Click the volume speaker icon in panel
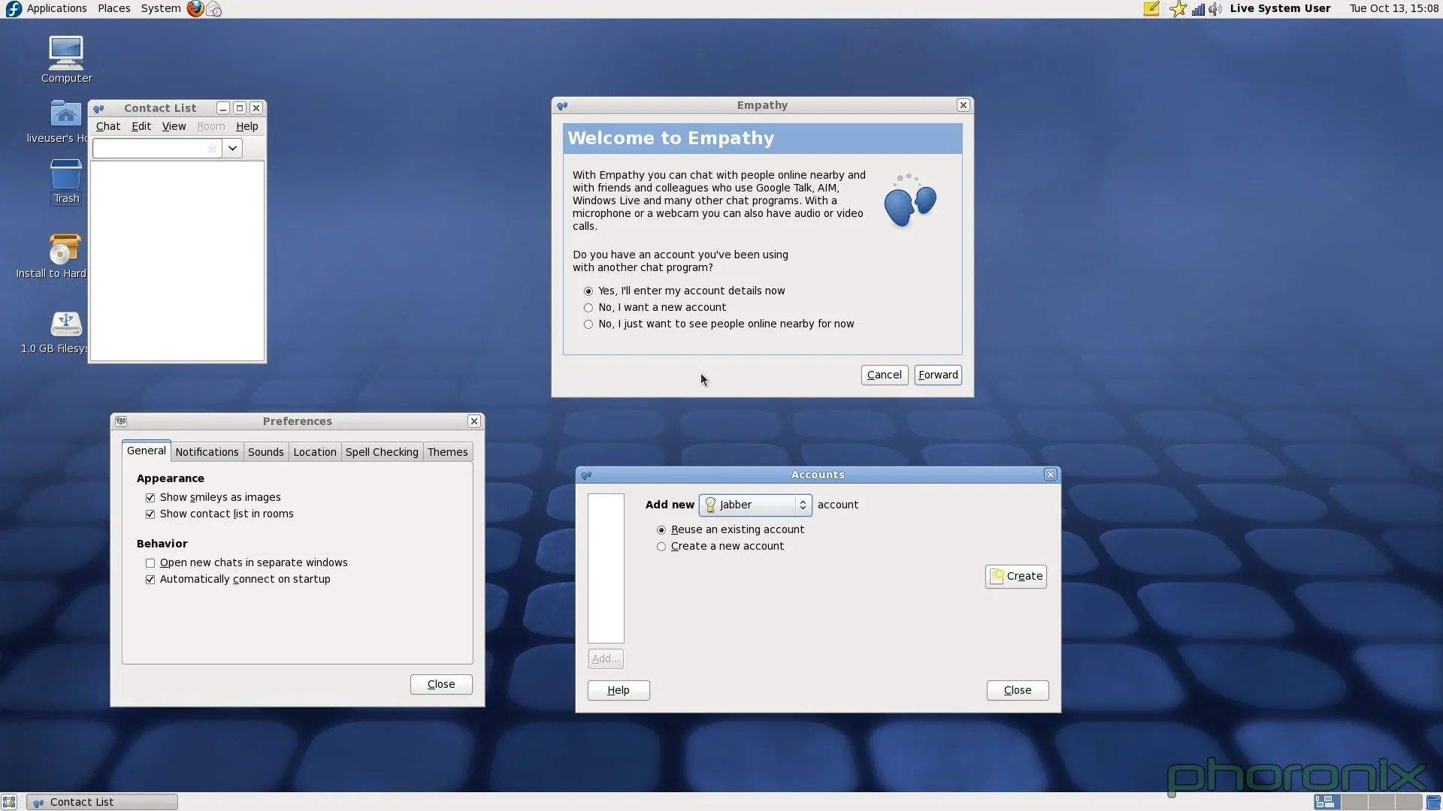The height and width of the screenshot is (811, 1443). 1215,9
